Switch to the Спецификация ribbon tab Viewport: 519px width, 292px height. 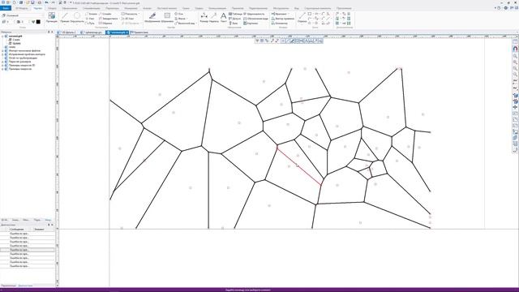tap(92, 8)
